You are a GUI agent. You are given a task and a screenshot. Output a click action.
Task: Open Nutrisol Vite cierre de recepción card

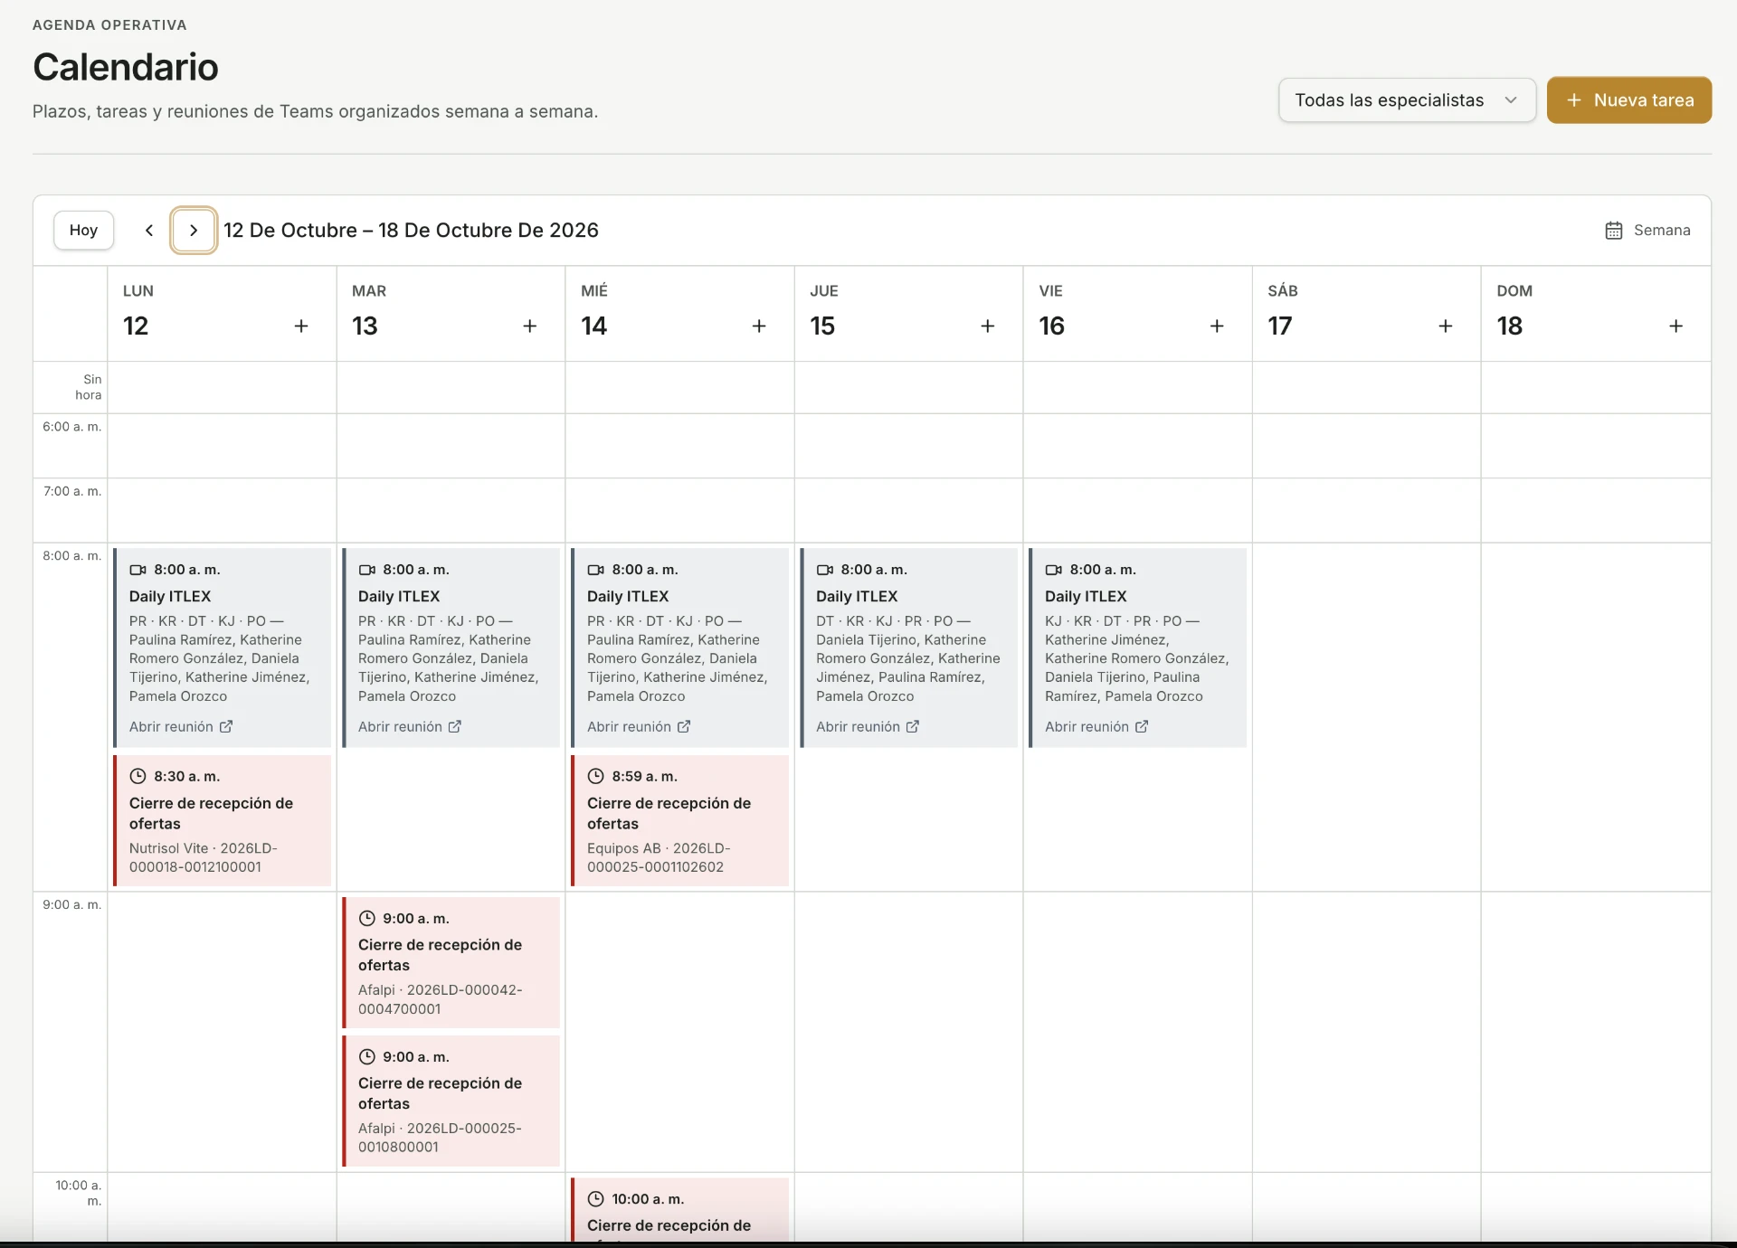223,820
